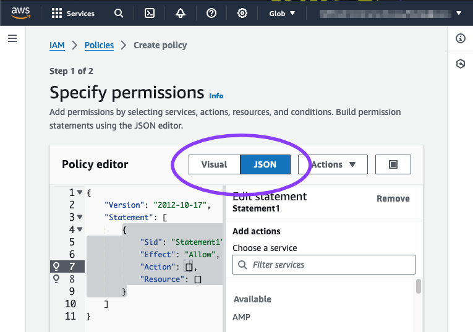
Task: Collapse the code fold arrow on line 1
Action: click(80, 192)
